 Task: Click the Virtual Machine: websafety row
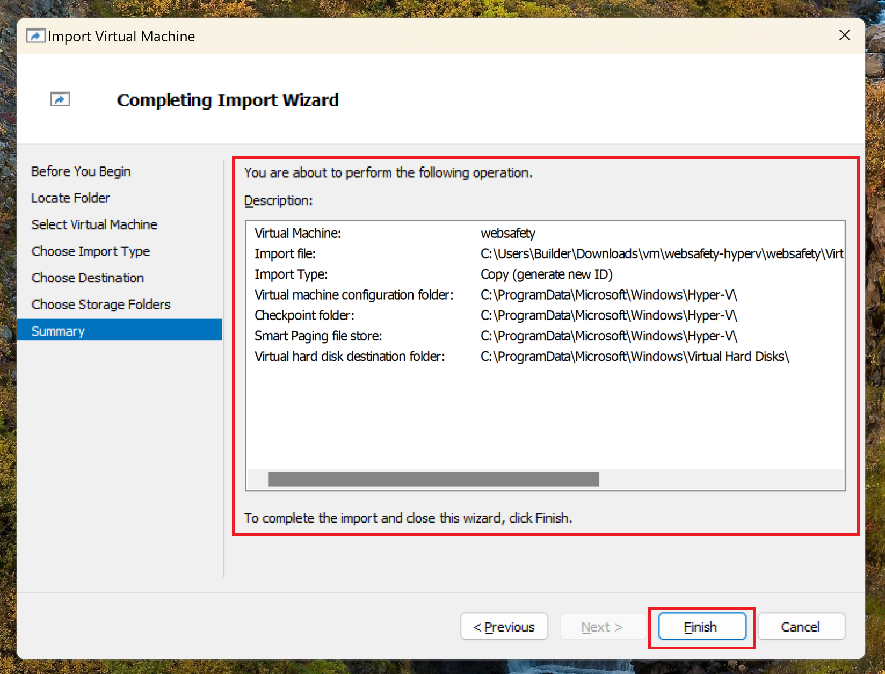click(545, 233)
